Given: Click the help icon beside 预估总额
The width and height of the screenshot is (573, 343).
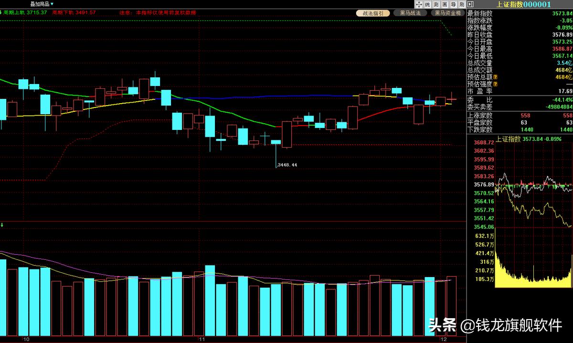Looking at the screenshot, I should (x=495, y=77).
